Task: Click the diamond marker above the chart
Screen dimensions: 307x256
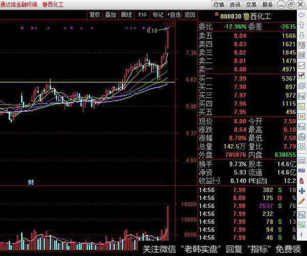Action: (166, 24)
